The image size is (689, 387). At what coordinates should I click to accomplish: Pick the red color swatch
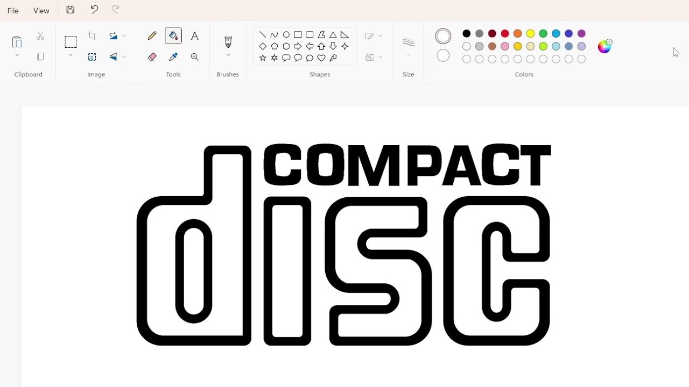505,34
